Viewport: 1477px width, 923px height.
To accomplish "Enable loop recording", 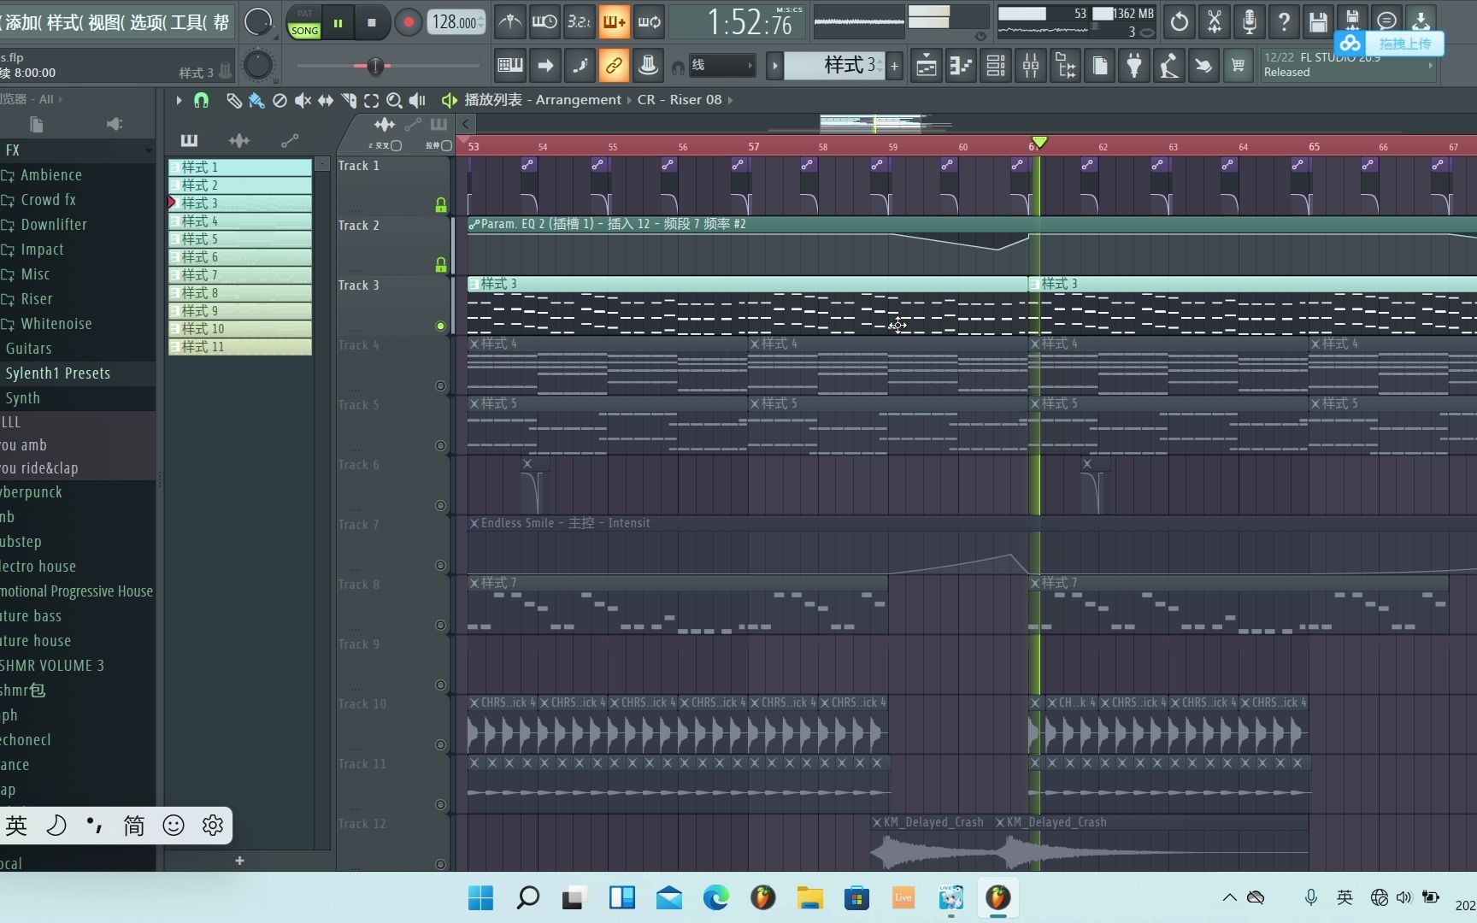I will pos(649,22).
